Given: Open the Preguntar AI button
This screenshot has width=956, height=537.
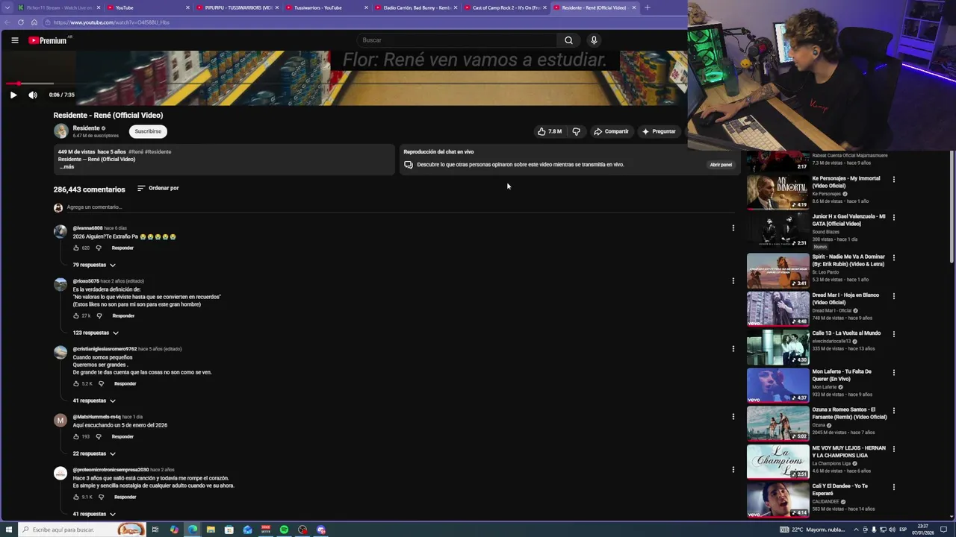Looking at the screenshot, I should pyautogui.click(x=659, y=131).
